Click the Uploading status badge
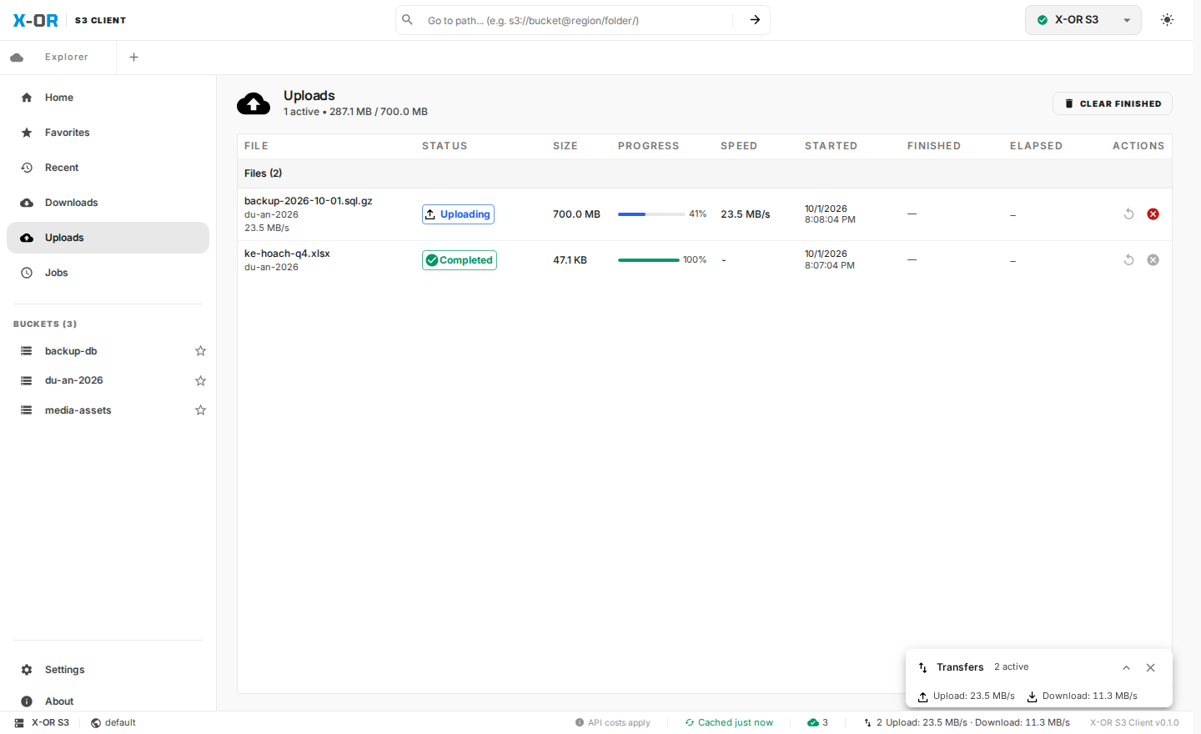 (x=458, y=214)
